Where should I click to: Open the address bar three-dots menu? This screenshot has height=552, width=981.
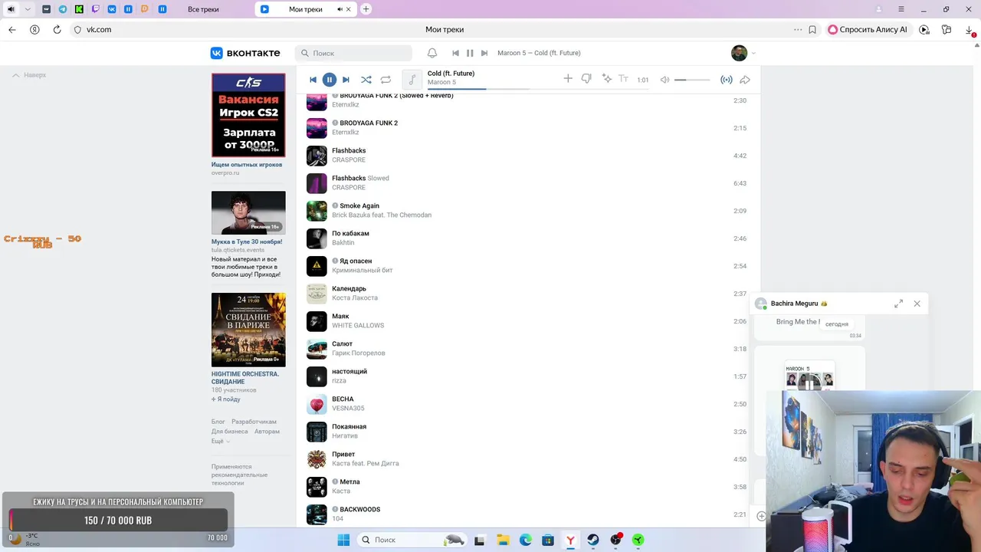(798, 29)
